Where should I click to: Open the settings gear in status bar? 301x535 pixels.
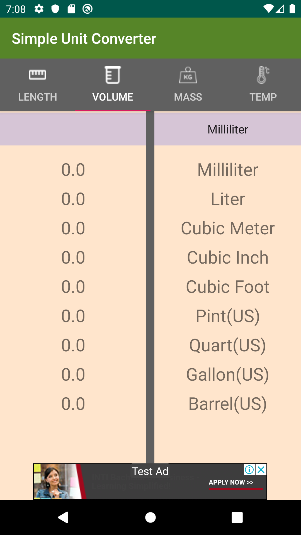click(x=39, y=9)
